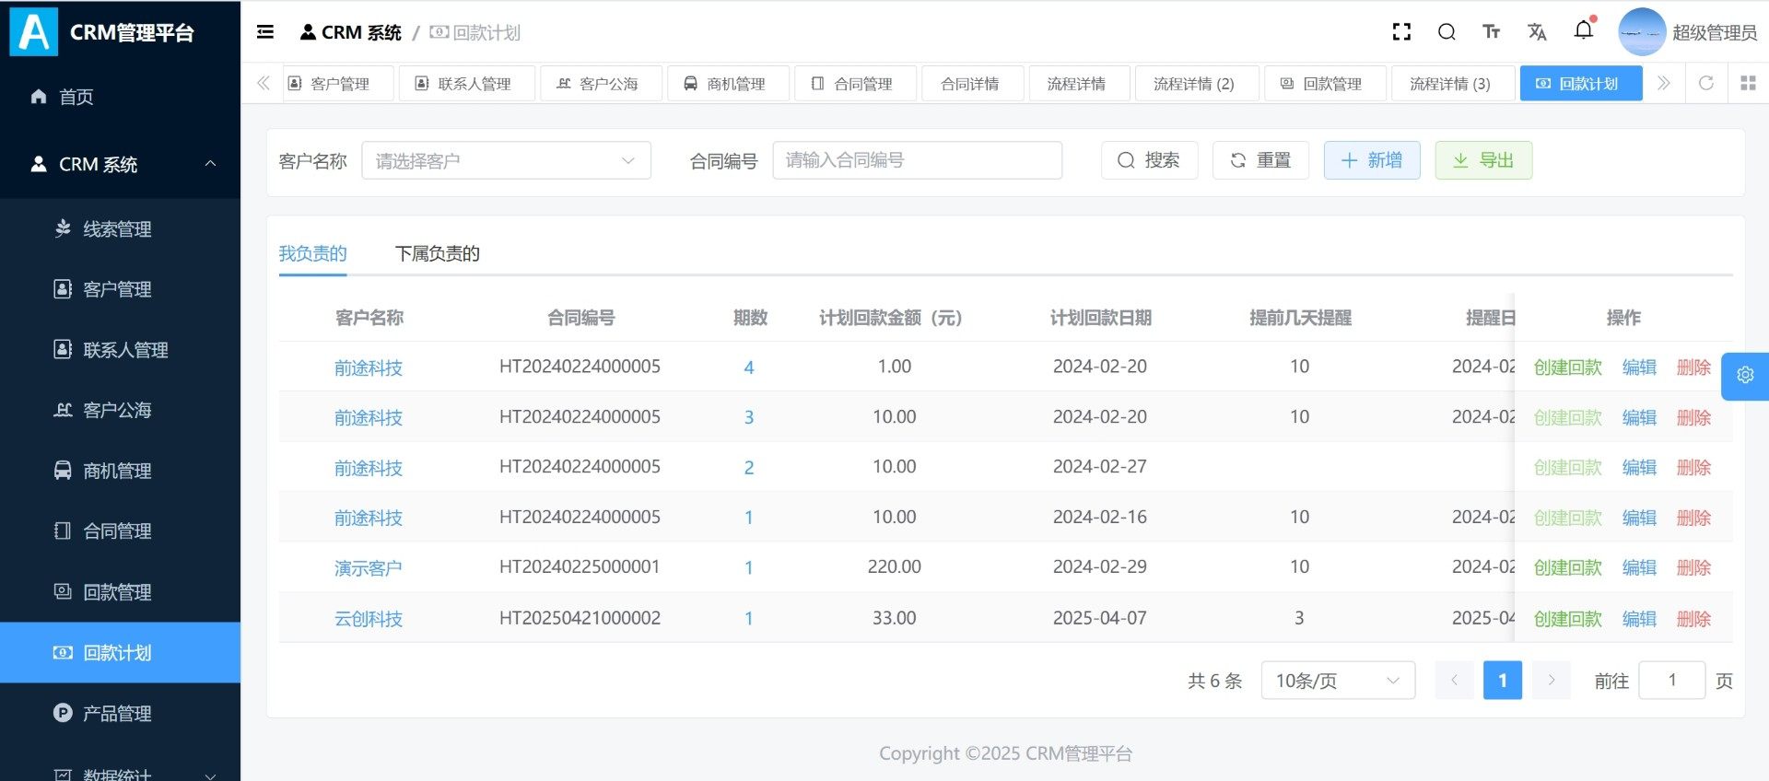
Task: Open the header search icon
Action: (x=1447, y=32)
